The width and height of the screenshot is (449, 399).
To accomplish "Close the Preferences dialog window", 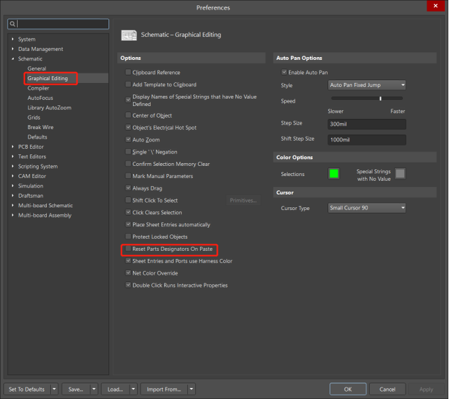I will click(x=436, y=7).
